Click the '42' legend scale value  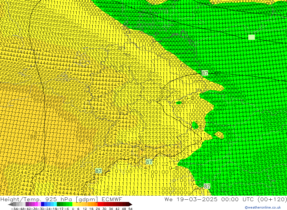tap(117, 209)
